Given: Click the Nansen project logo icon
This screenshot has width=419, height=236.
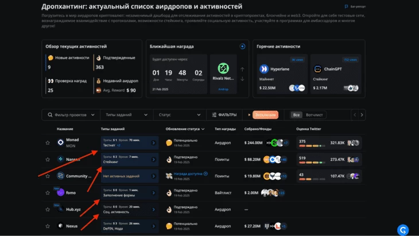Looking at the screenshot, I should tap(61, 159).
